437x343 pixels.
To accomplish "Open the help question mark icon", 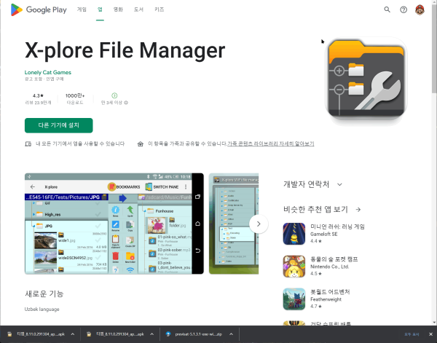I will click(403, 9).
